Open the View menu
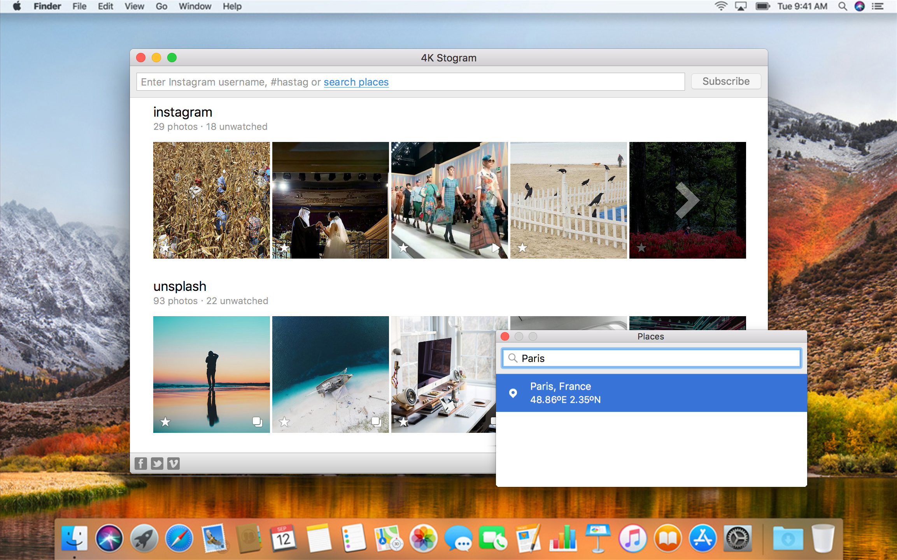This screenshot has height=560, width=897. pos(134,6)
